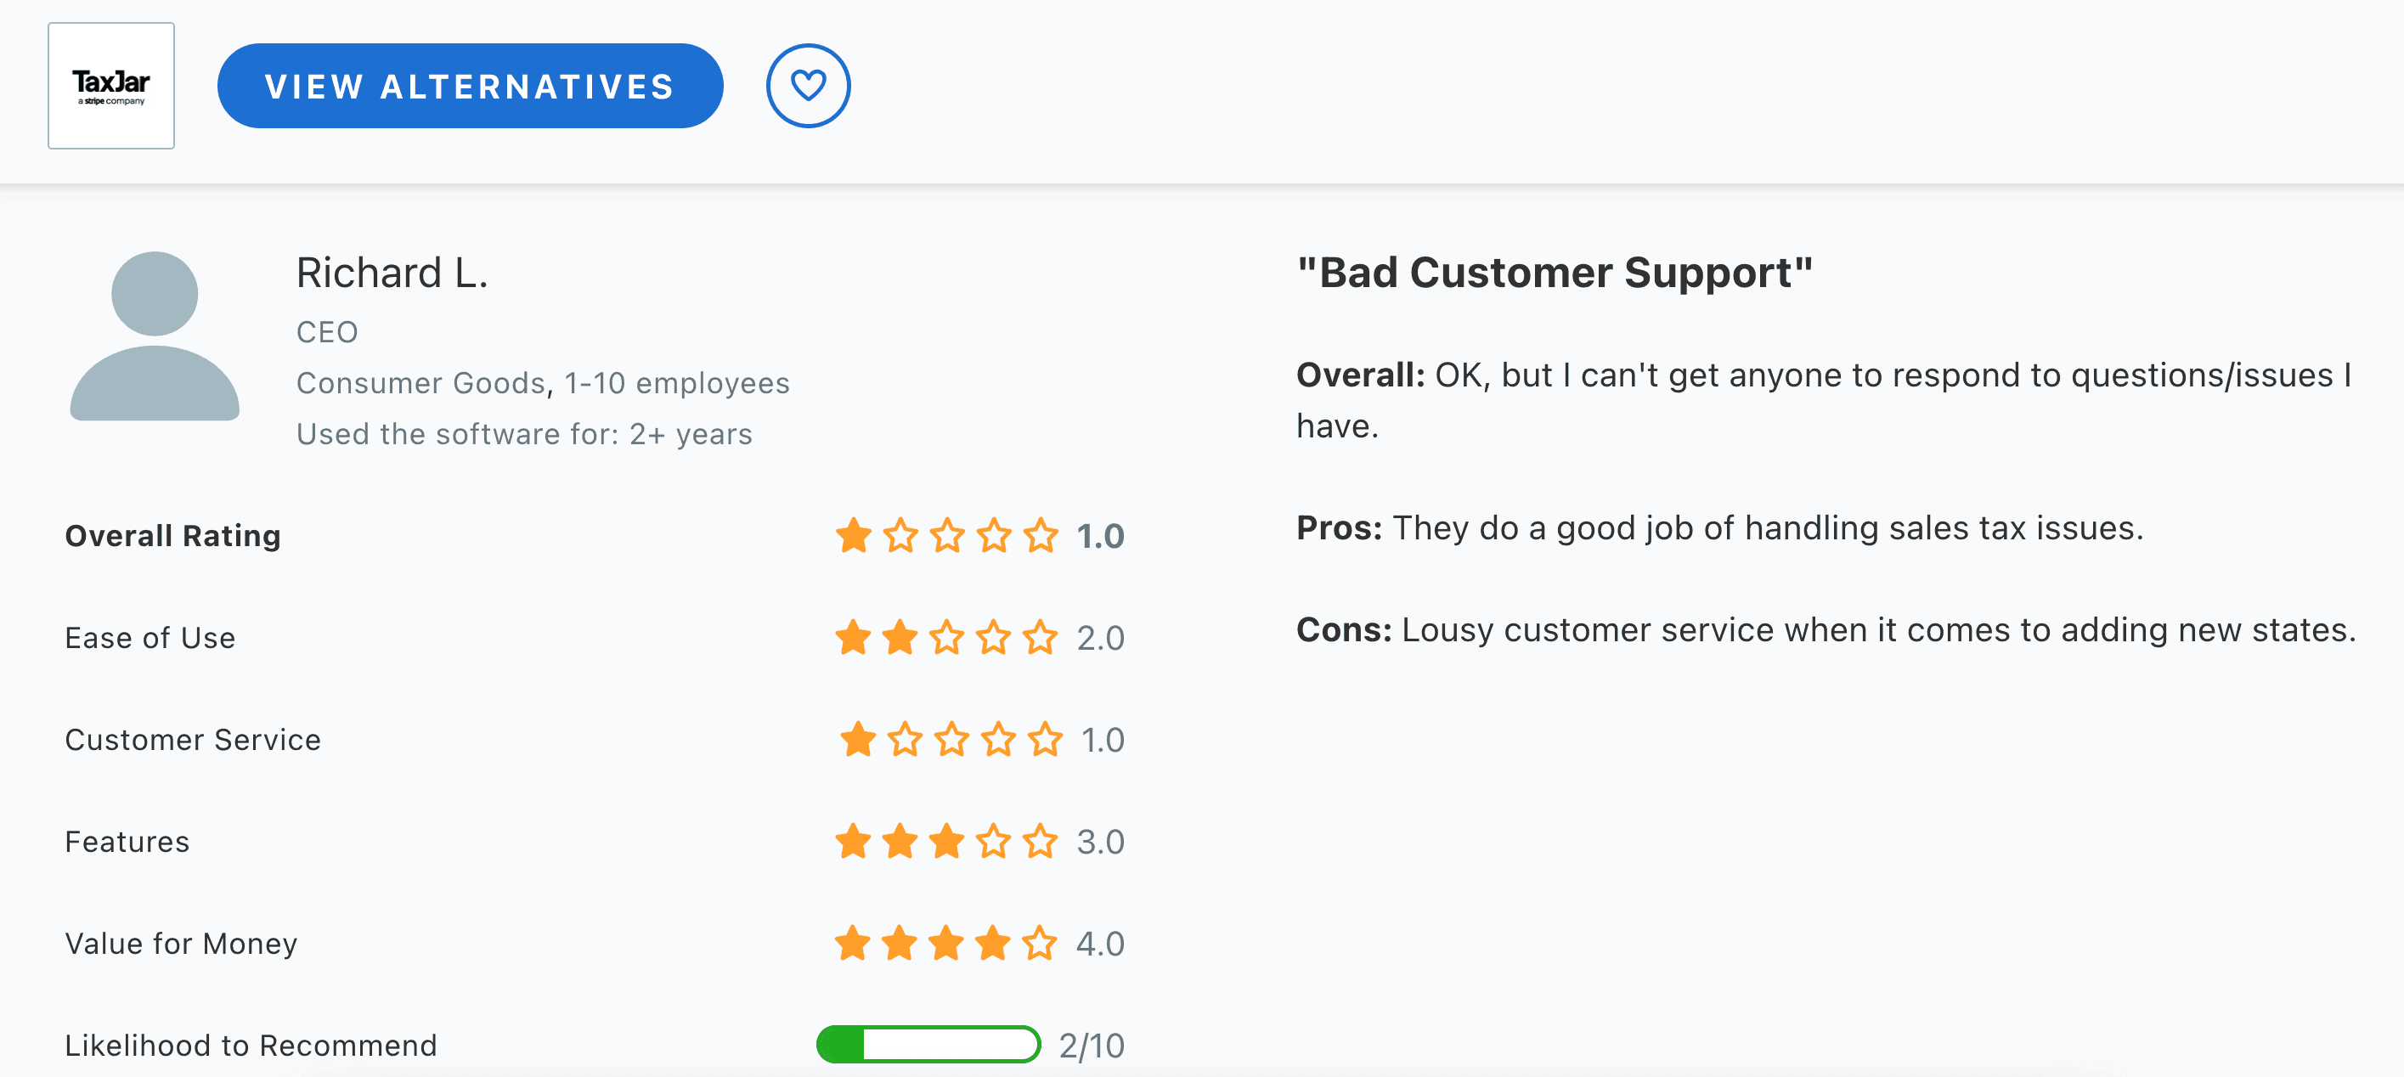Image resolution: width=2404 pixels, height=1077 pixels.
Task: Click the third star in the Features rating
Action: 947,841
